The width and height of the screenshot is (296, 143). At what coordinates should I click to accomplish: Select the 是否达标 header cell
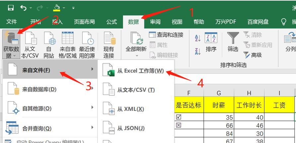coord(189,105)
